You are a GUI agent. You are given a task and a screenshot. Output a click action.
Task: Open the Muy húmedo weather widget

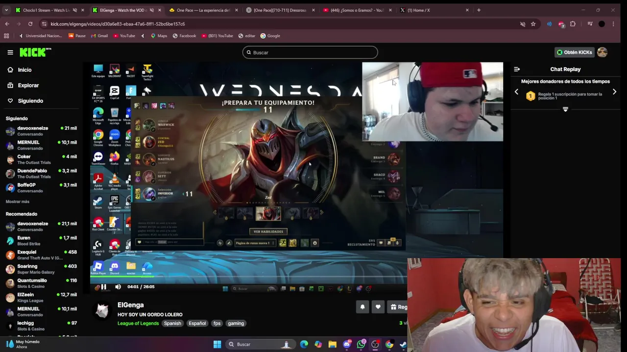click(x=23, y=344)
